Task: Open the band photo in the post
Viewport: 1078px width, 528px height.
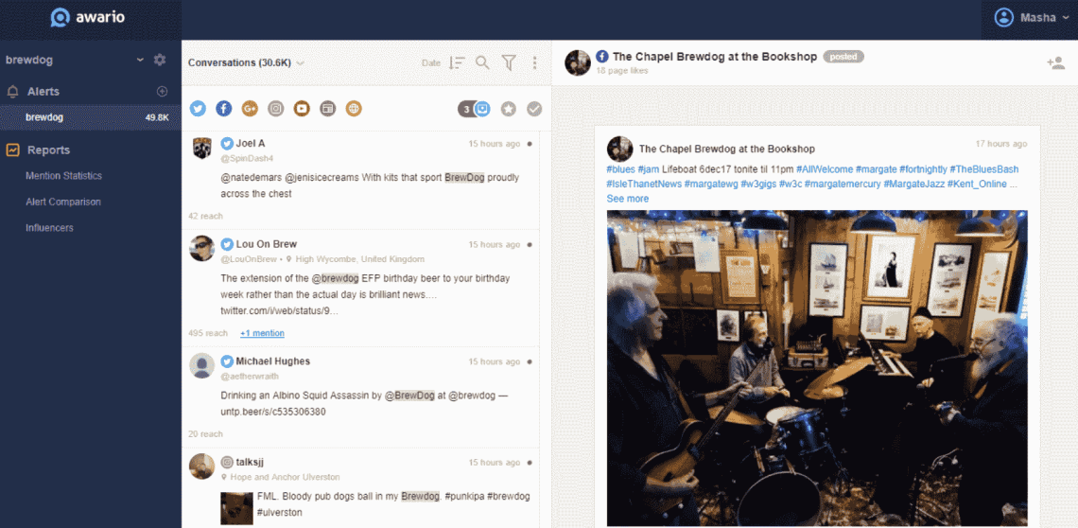Action: (817, 368)
